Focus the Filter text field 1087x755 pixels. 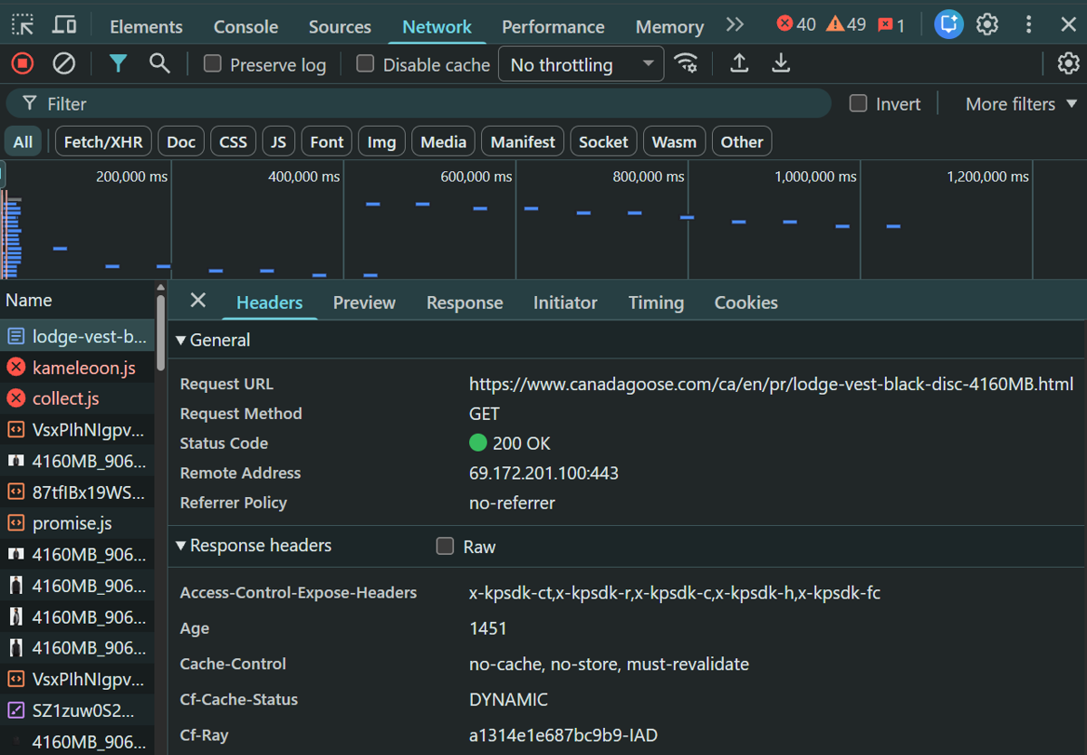tap(418, 103)
